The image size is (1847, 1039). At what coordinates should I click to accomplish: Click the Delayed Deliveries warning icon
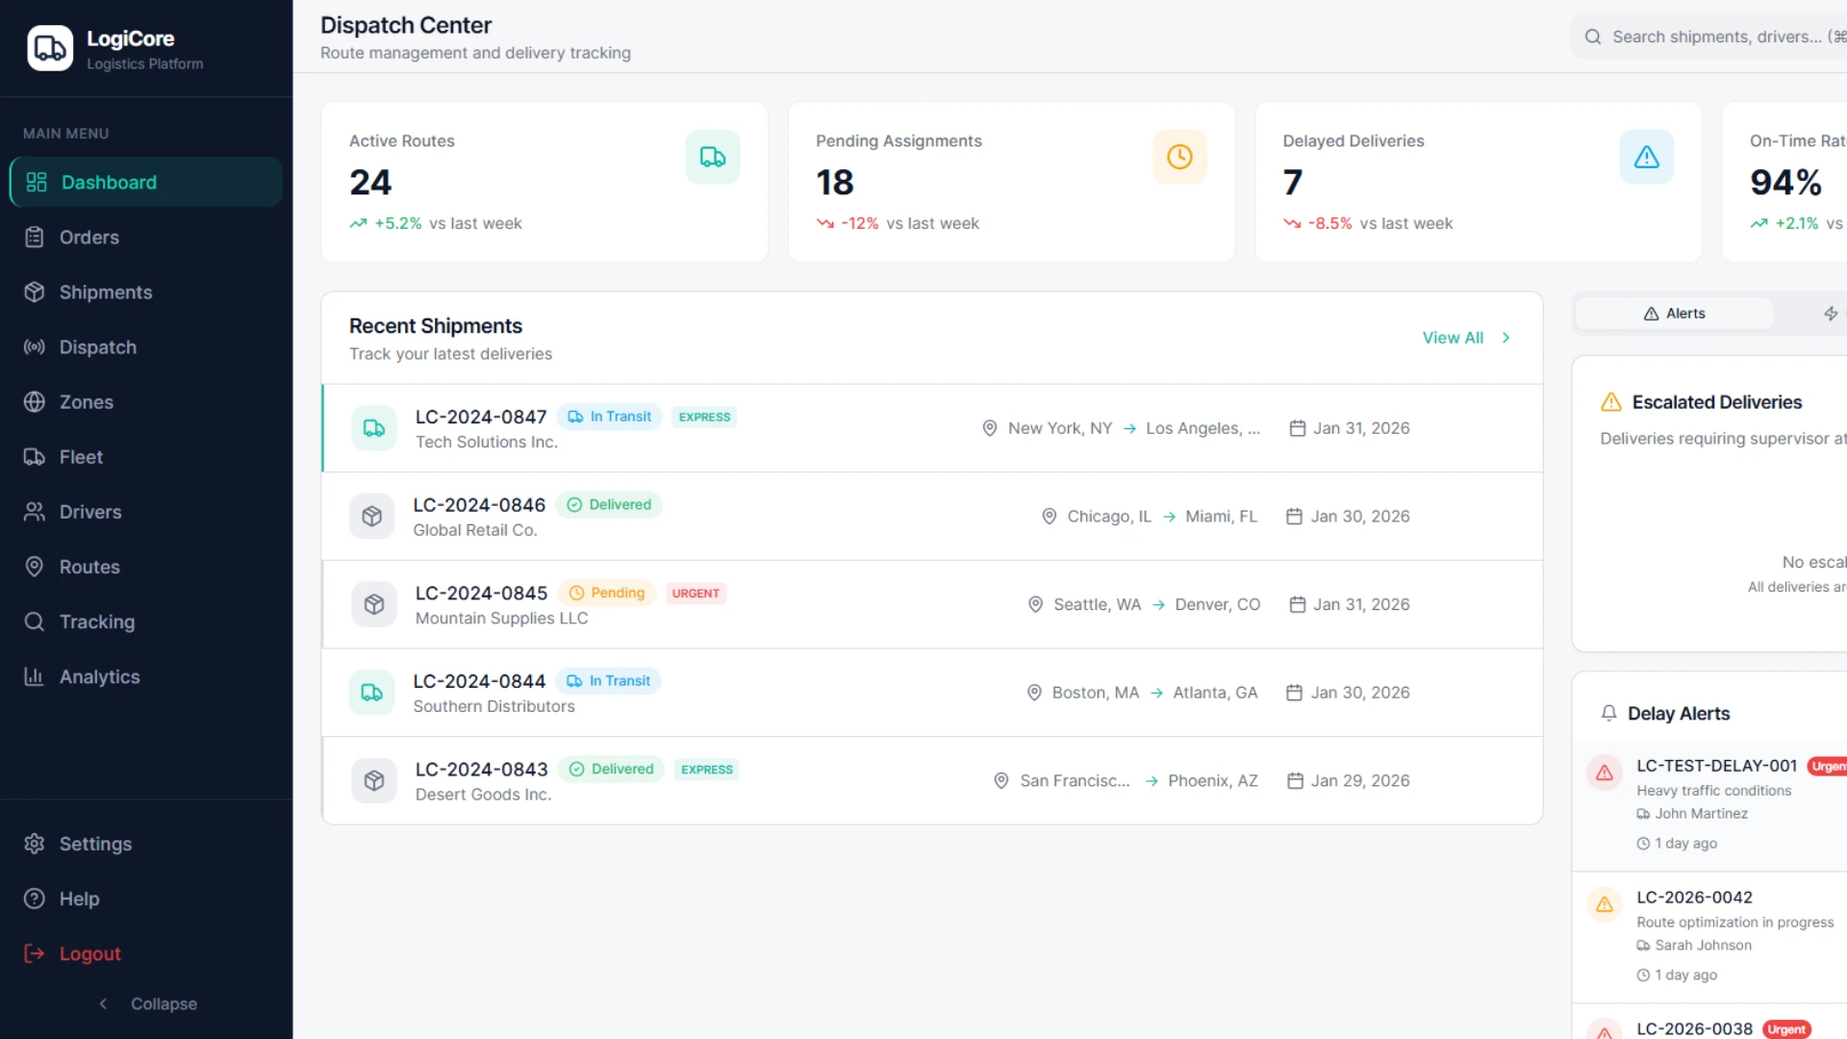click(x=1646, y=157)
